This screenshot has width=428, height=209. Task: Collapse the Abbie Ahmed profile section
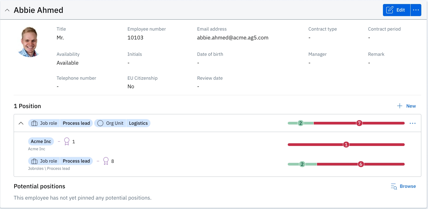pos(7,10)
